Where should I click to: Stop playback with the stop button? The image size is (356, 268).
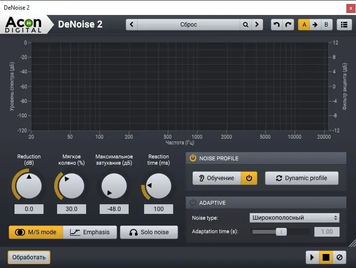[326, 257]
